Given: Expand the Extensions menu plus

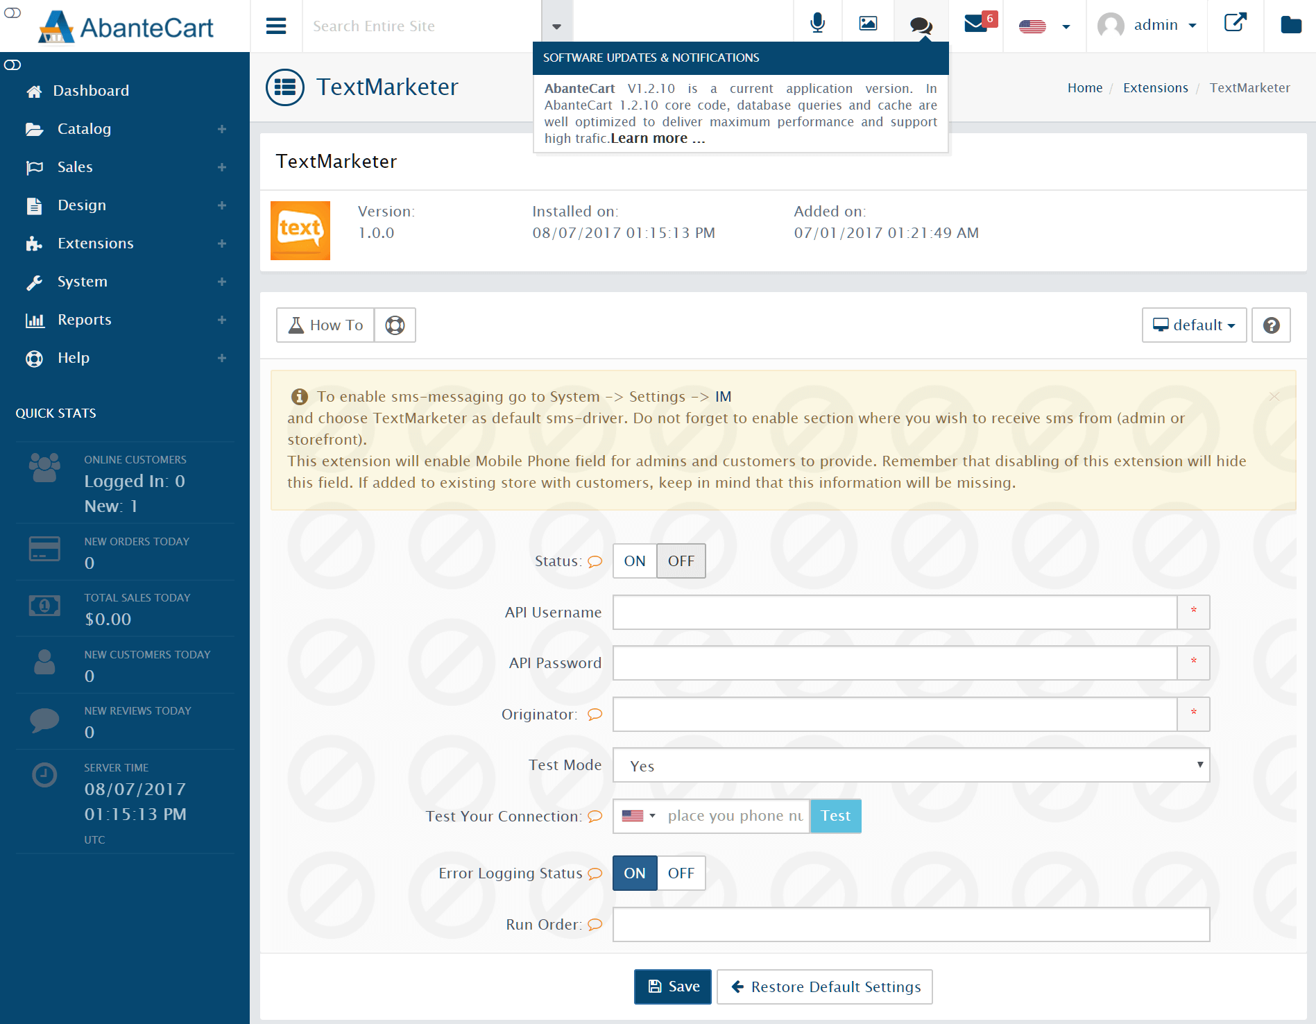Looking at the screenshot, I should pyautogui.click(x=222, y=244).
